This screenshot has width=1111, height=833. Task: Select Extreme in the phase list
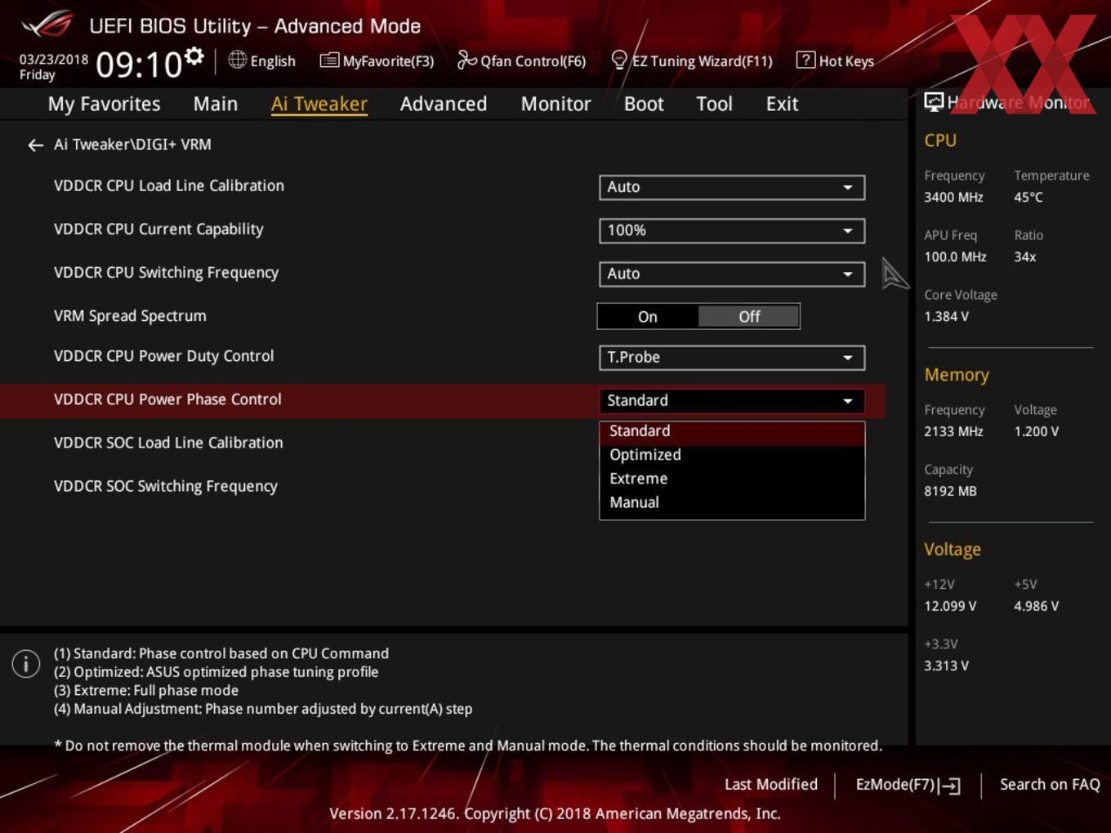(732, 479)
